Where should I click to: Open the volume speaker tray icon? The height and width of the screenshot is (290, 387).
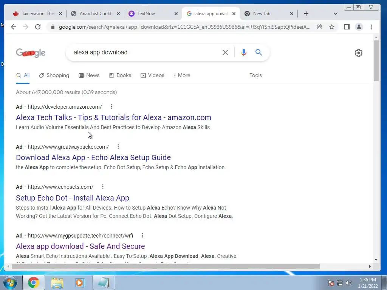[x=349, y=283]
